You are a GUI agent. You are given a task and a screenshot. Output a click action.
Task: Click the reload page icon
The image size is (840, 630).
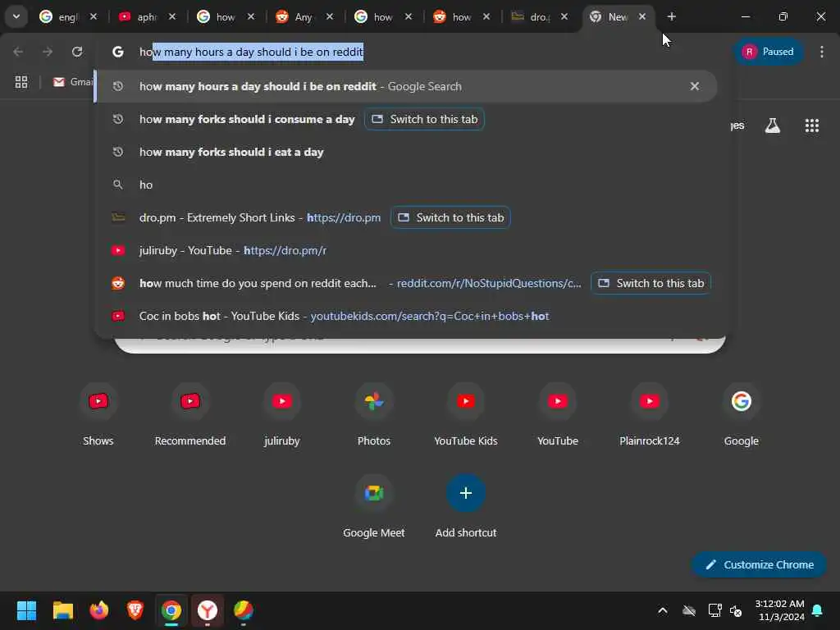77,52
